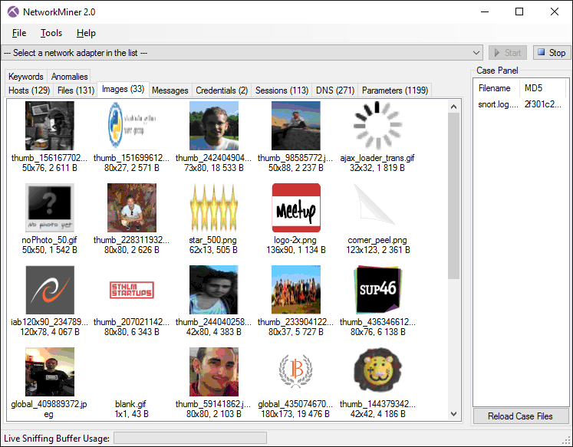Click the Live Sniffing Buffer Usage bar
The height and width of the screenshot is (447, 573).
[x=190, y=438]
